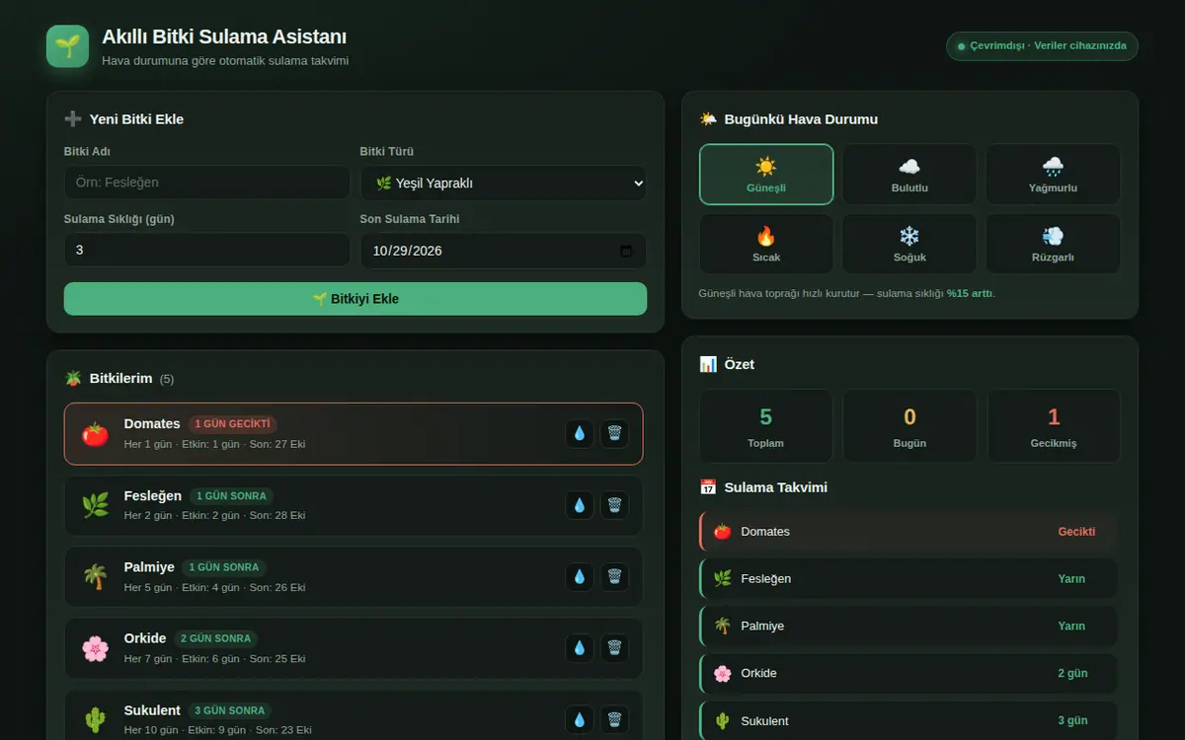Click the Gecikmiş summary card
Screen dimensions: 1185x740
[x=1053, y=426]
